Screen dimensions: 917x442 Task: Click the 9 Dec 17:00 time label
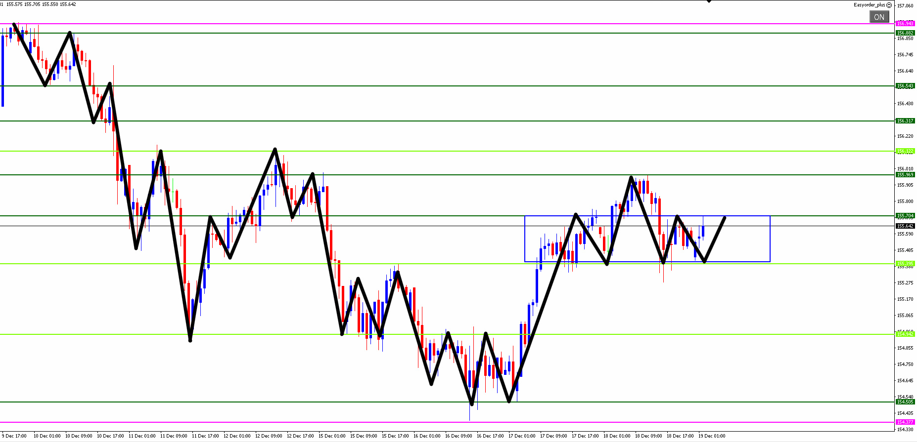(x=15, y=436)
